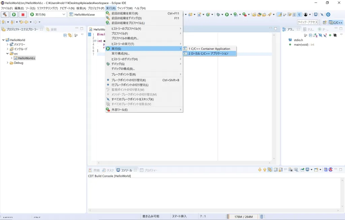The image size is (345, 220).
Task: Select stdio.h in the Outline view
Action: click(299, 40)
